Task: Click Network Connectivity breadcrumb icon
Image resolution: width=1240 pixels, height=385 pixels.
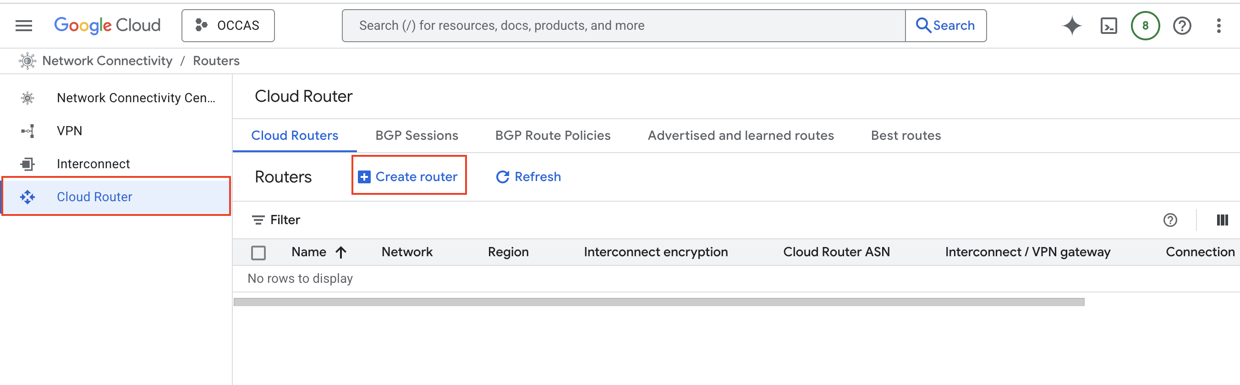Action: pos(27,60)
